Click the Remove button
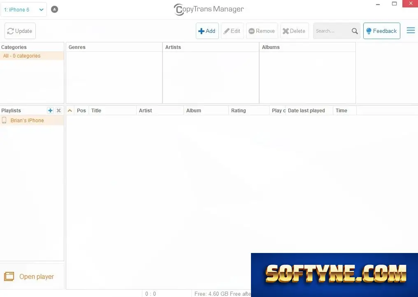This screenshot has height=297, width=418. click(x=262, y=31)
